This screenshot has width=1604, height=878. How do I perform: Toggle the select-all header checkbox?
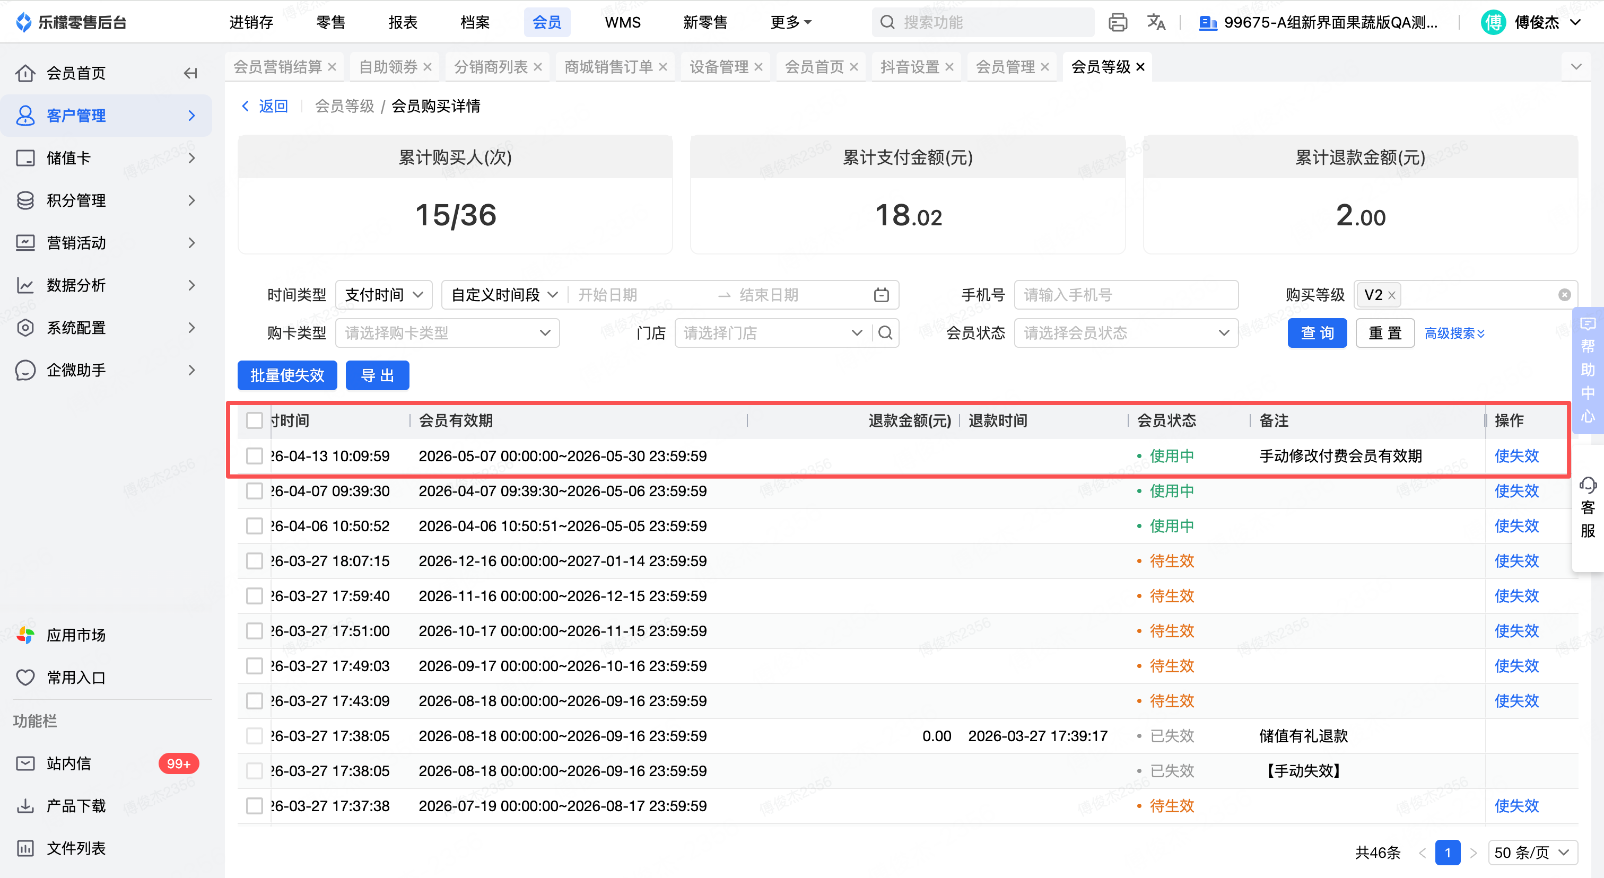[x=254, y=420]
